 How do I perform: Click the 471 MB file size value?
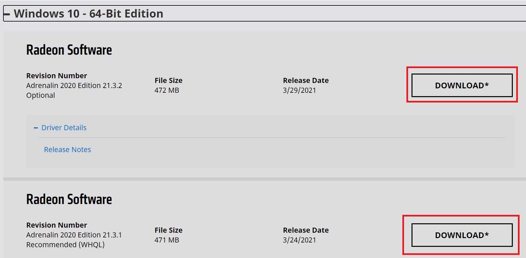point(167,240)
